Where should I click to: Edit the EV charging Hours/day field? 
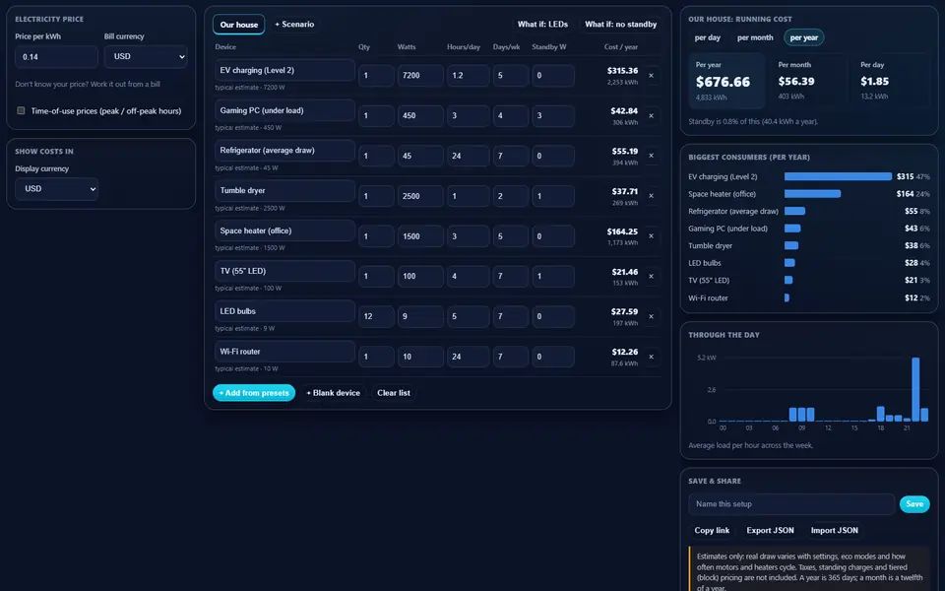pos(469,76)
